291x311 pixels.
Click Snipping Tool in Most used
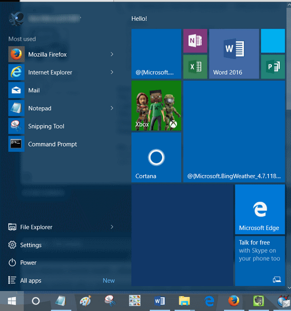tap(46, 126)
